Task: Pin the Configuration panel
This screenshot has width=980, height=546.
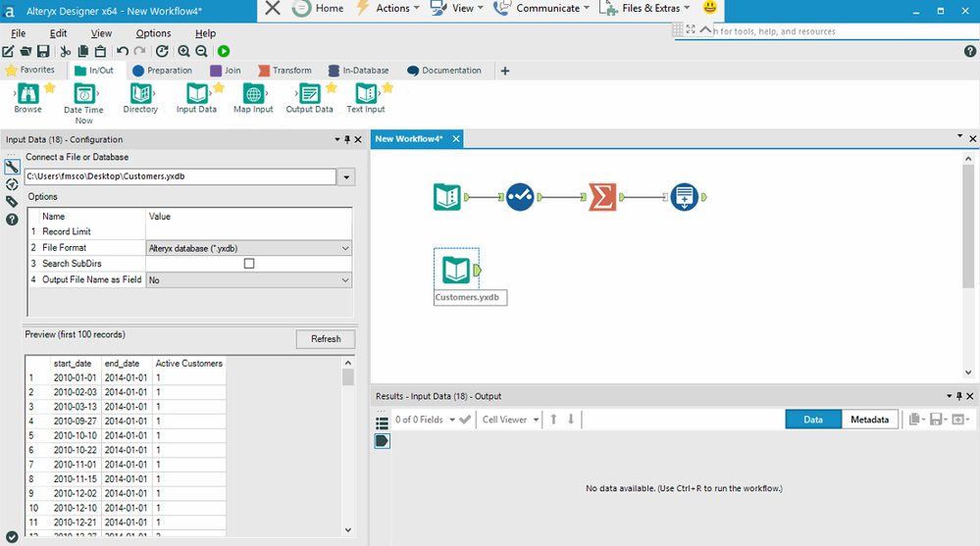Action: [x=347, y=139]
